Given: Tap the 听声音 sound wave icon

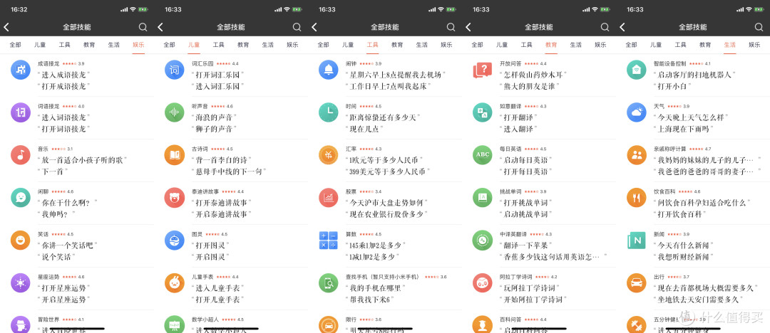Looking at the screenshot, I should pyautogui.click(x=175, y=112).
